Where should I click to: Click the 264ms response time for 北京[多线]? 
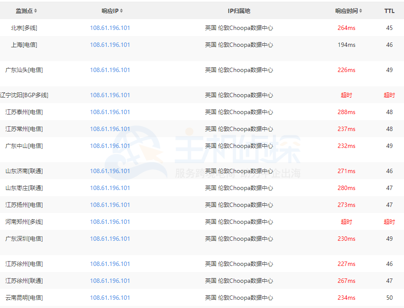click(347, 27)
